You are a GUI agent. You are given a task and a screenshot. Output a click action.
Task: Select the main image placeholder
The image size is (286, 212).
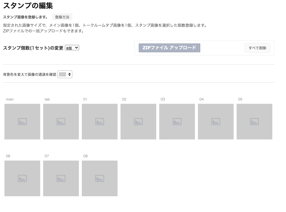point(22,122)
